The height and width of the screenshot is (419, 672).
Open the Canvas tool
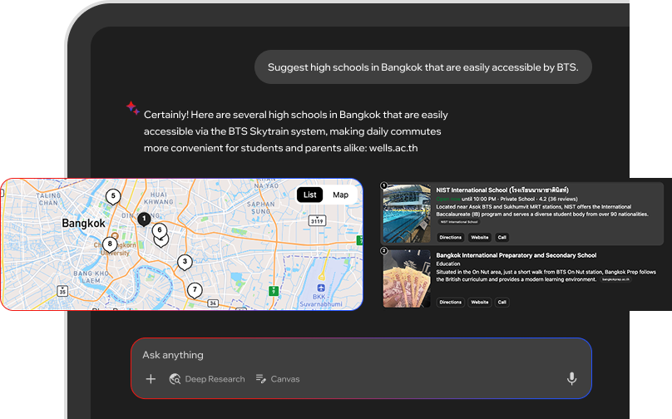[x=278, y=379]
